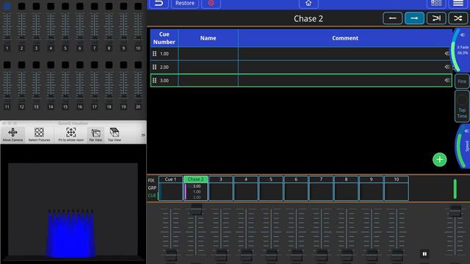This screenshot has width=470, height=264.
Task: Click the Cue Number column header
Action: (x=164, y=38)
